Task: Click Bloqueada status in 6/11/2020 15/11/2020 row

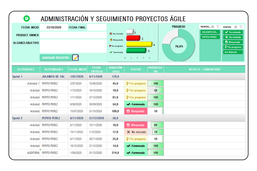Action: tap(136, 125)
